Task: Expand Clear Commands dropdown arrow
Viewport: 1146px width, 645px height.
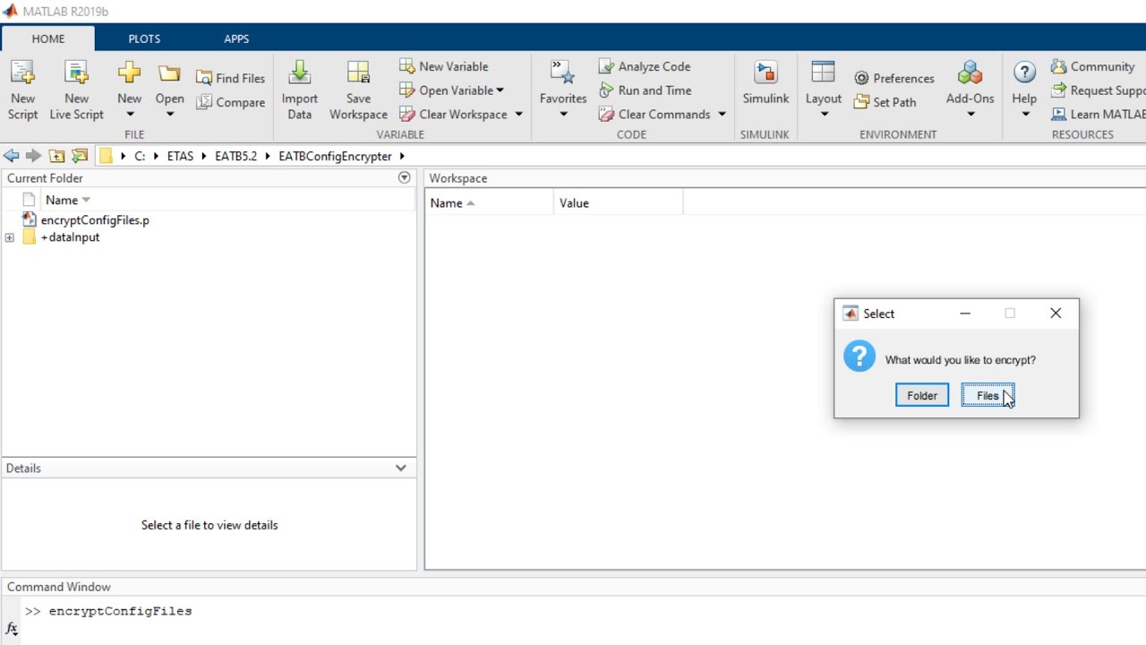Action: click(x=722, y=115)
